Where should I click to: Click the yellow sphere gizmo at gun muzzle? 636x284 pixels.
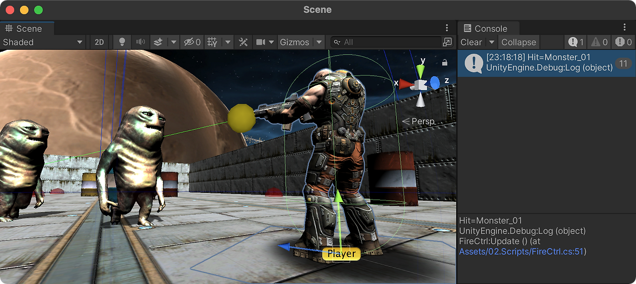(x=242, y=118)
